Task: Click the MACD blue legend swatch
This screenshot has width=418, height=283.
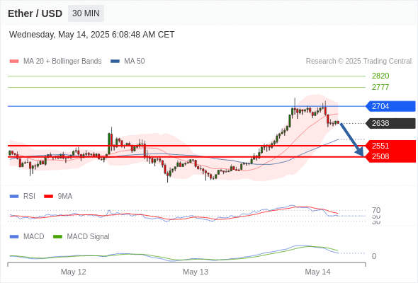Action: tap(14, 237)
